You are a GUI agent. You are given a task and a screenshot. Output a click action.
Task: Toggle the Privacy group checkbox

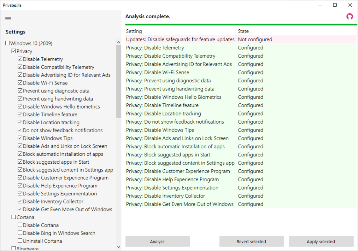(14, 51)
